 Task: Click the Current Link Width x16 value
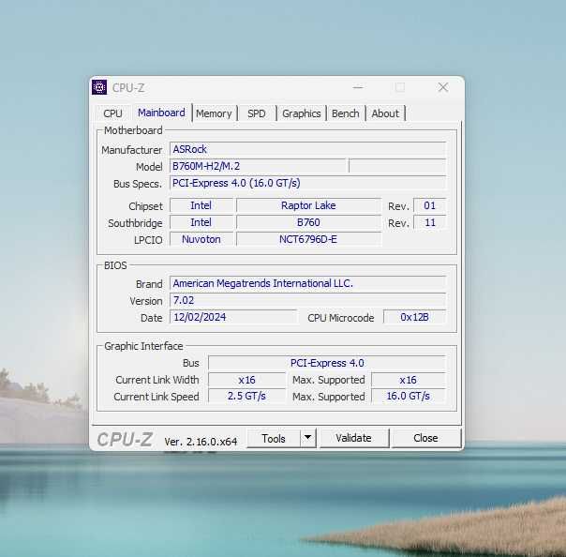246,380
